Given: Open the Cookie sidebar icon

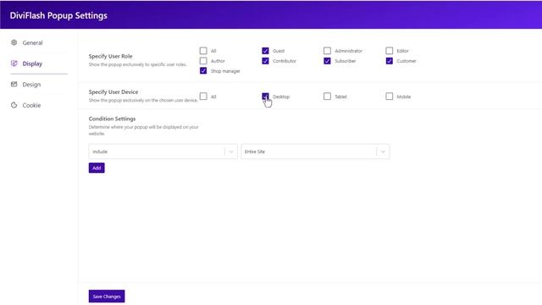Looking at the screenshot, I should click(x=14, y=105).
